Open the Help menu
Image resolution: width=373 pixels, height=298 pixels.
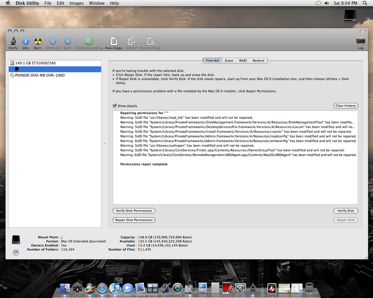(x=114, y=3)
